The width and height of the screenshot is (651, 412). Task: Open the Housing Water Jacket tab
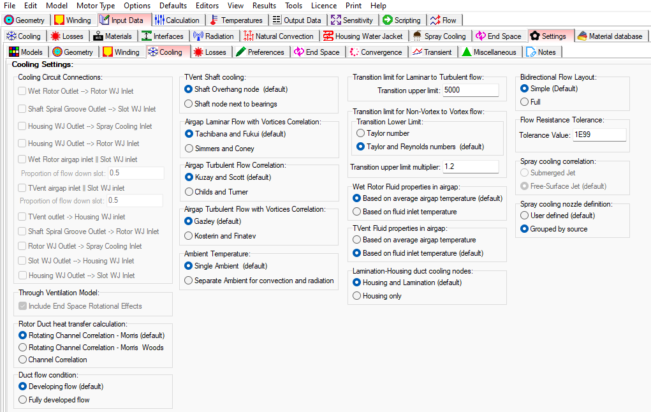363,36
